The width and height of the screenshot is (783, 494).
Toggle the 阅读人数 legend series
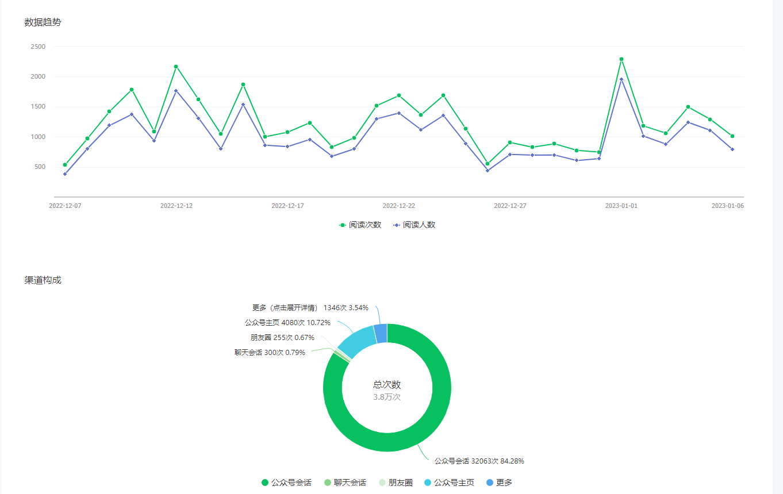pos(414,225)
